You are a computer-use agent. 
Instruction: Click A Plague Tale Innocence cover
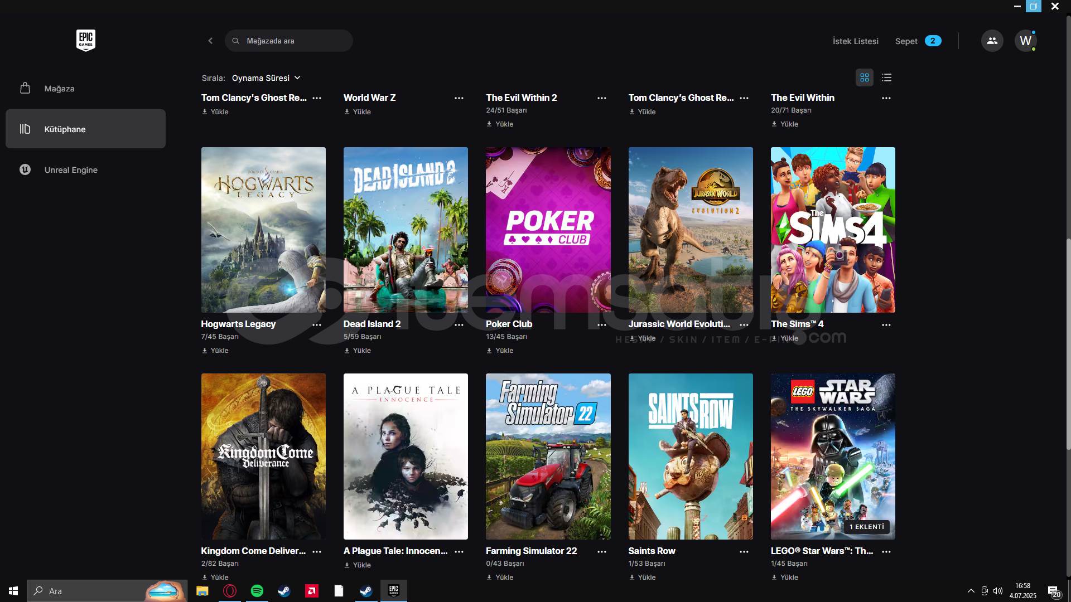[406, 457]
